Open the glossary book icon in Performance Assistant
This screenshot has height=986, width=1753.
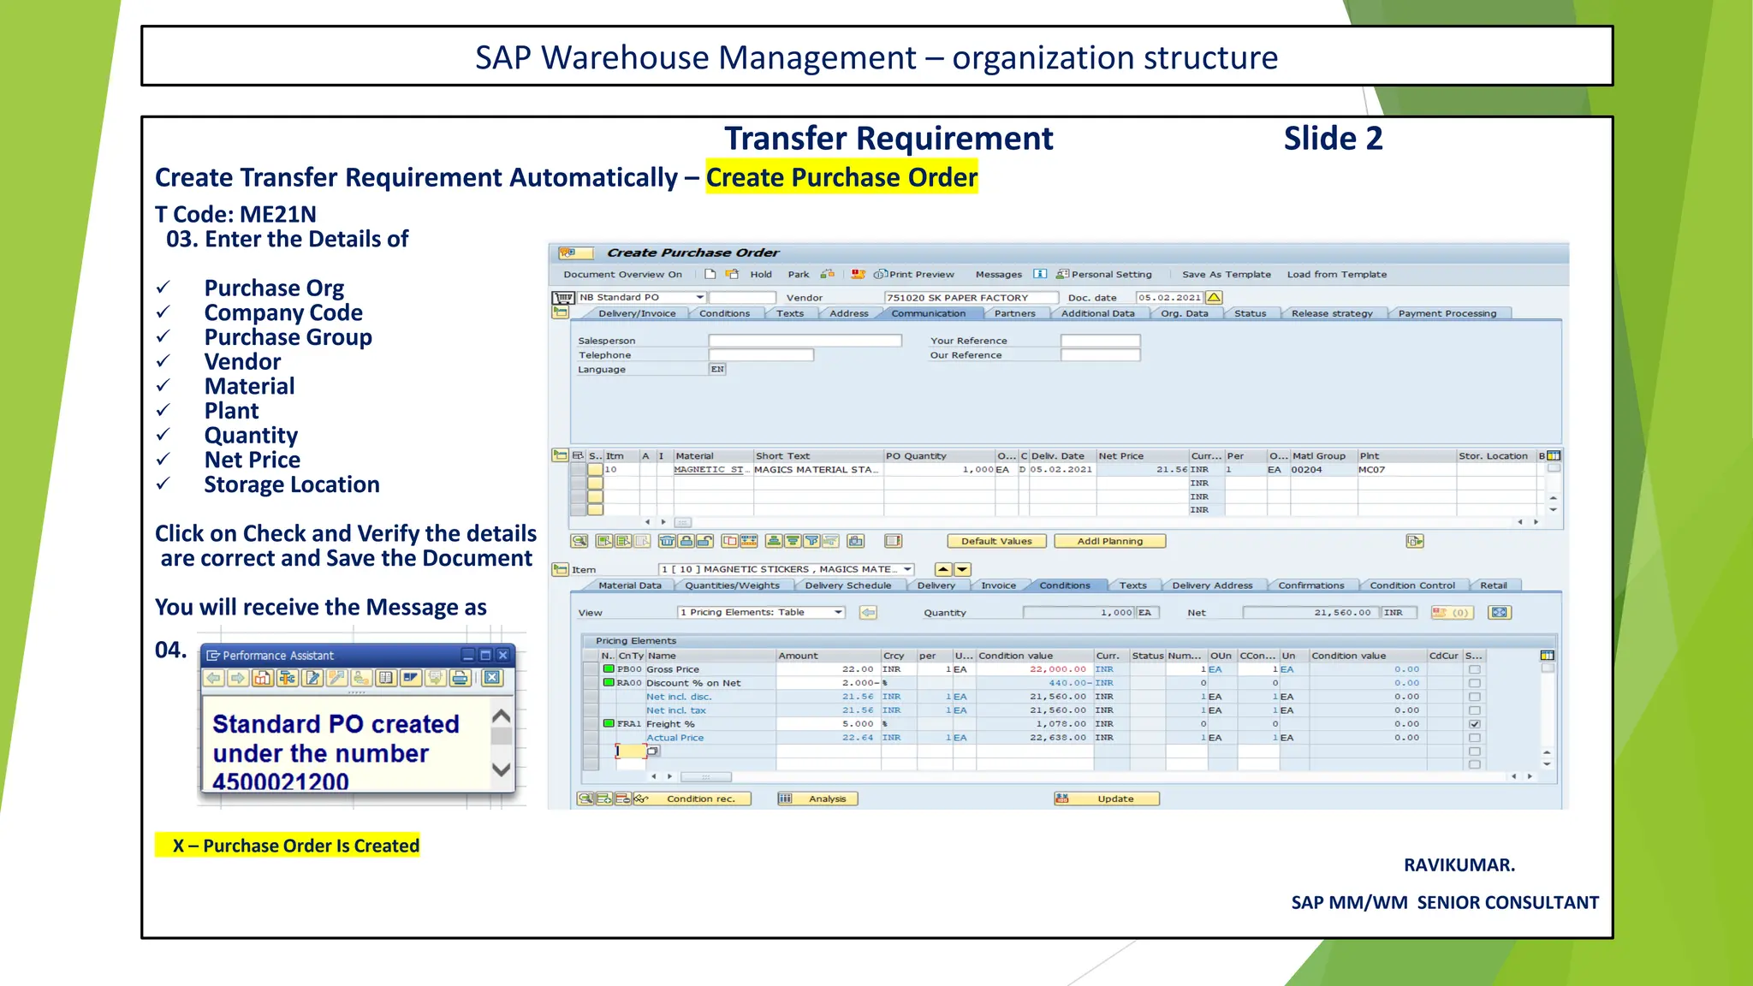tap(386, 678)
